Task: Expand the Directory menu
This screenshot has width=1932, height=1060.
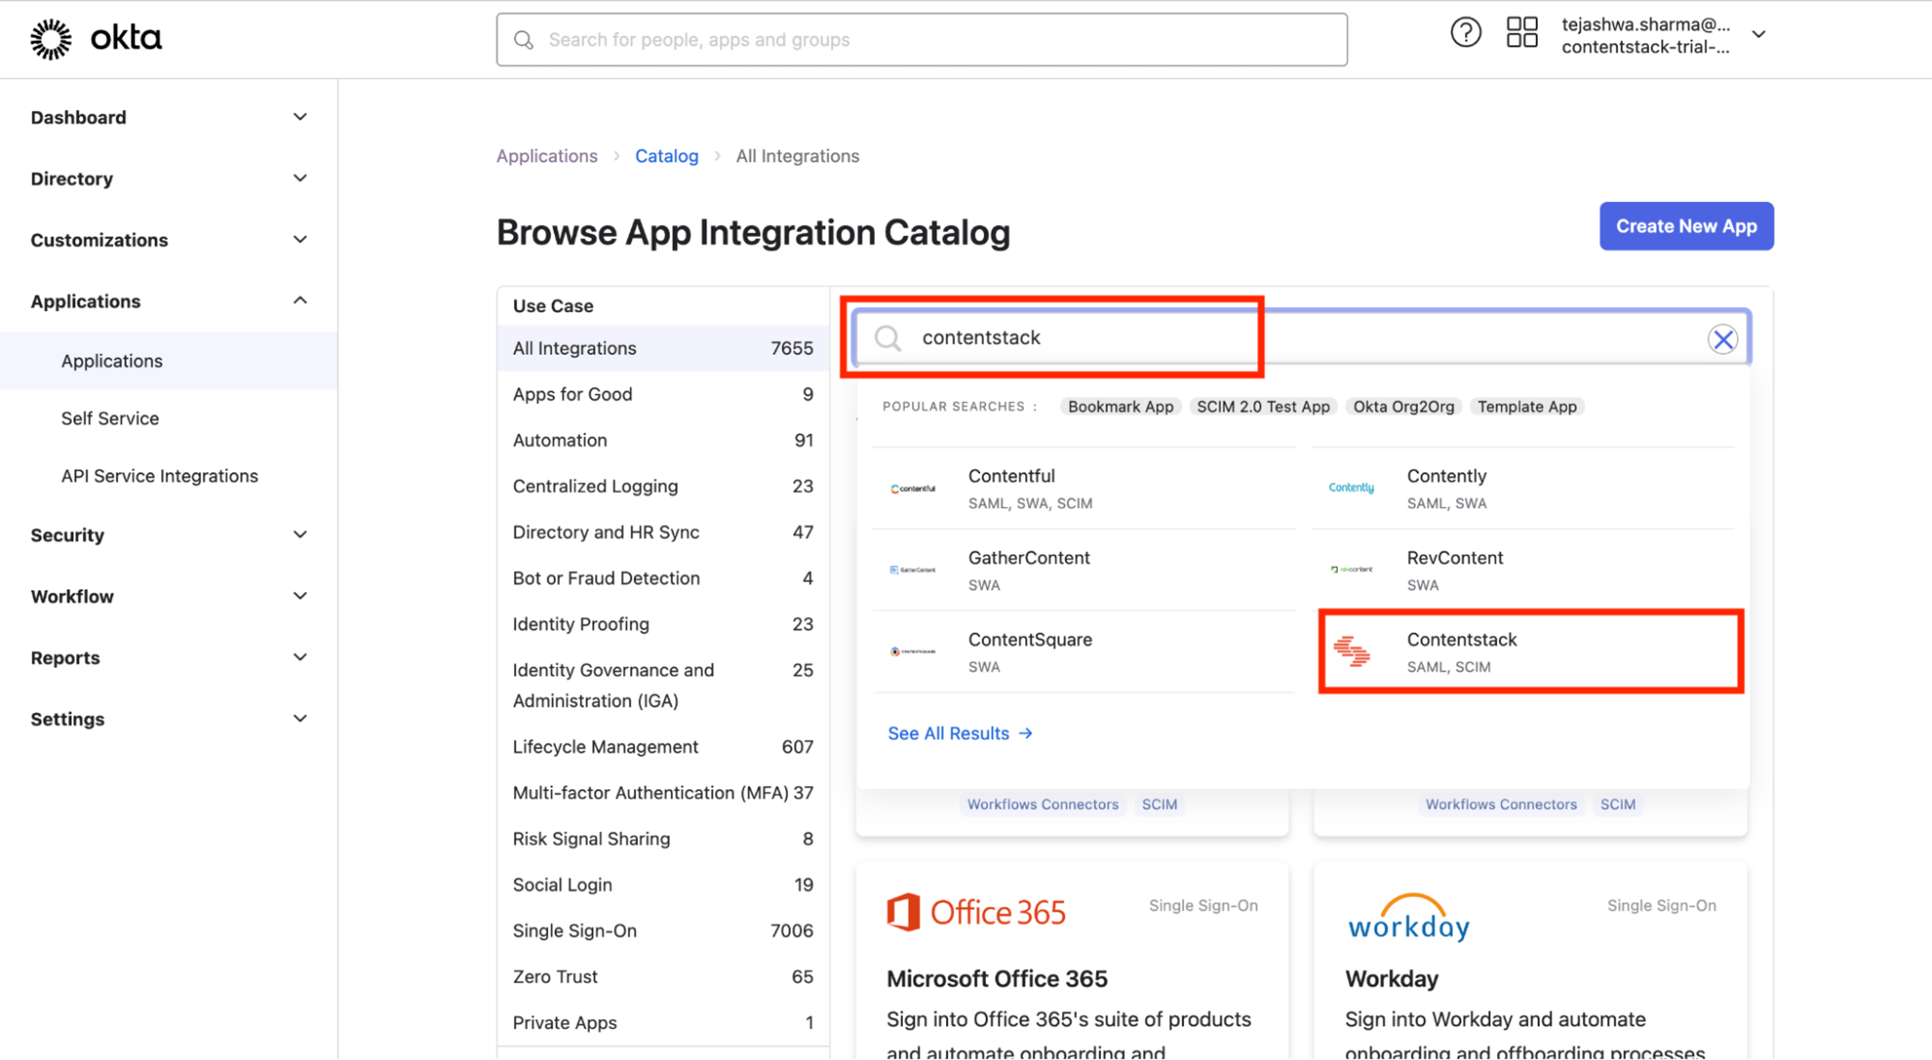Action: (x=300, y=179)
